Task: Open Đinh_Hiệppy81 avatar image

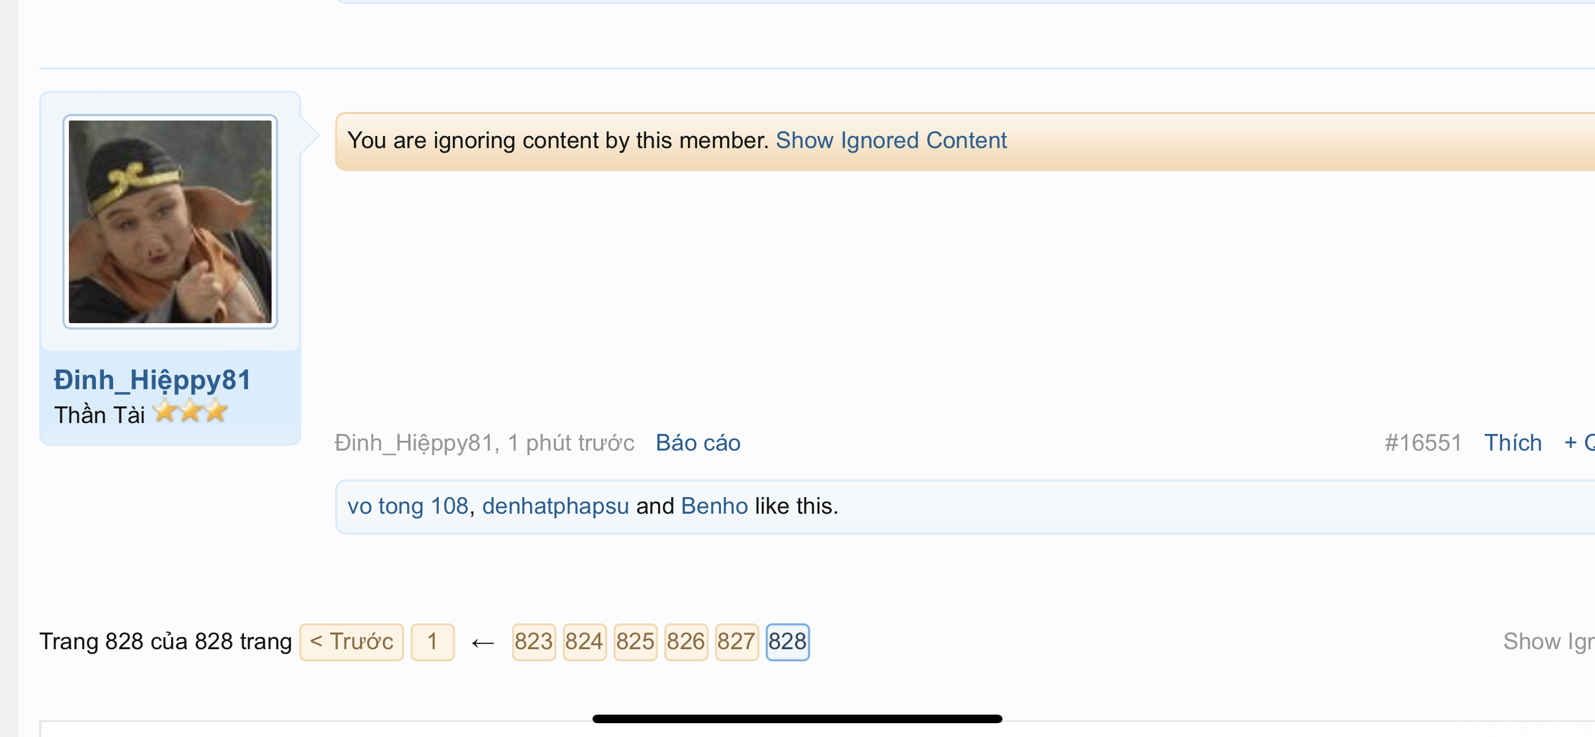Action: click(171, 222)
